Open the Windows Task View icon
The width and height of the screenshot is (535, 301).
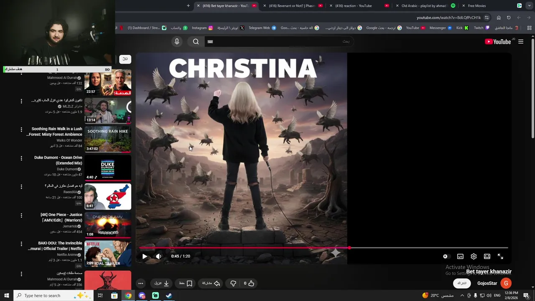click(100, 296)
